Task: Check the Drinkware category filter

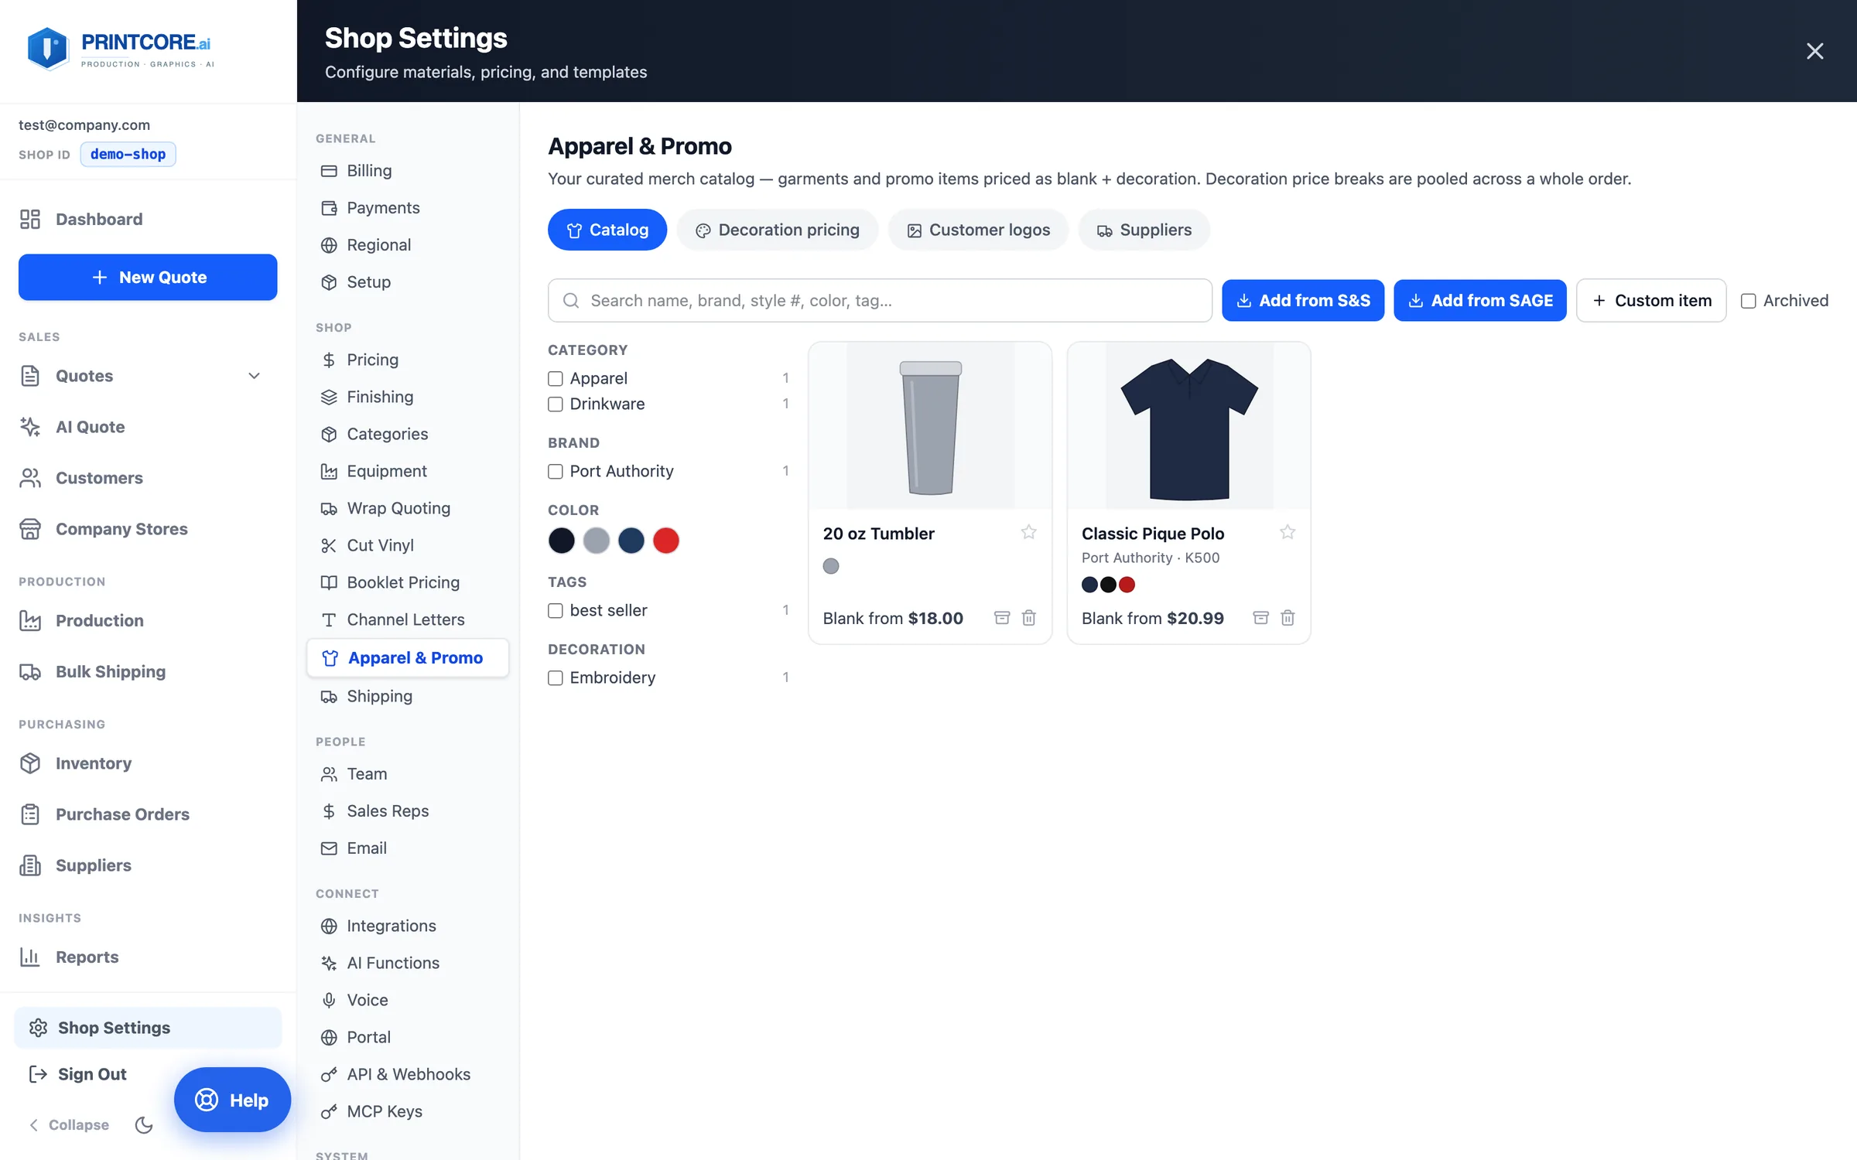Action: click(555, 404)
